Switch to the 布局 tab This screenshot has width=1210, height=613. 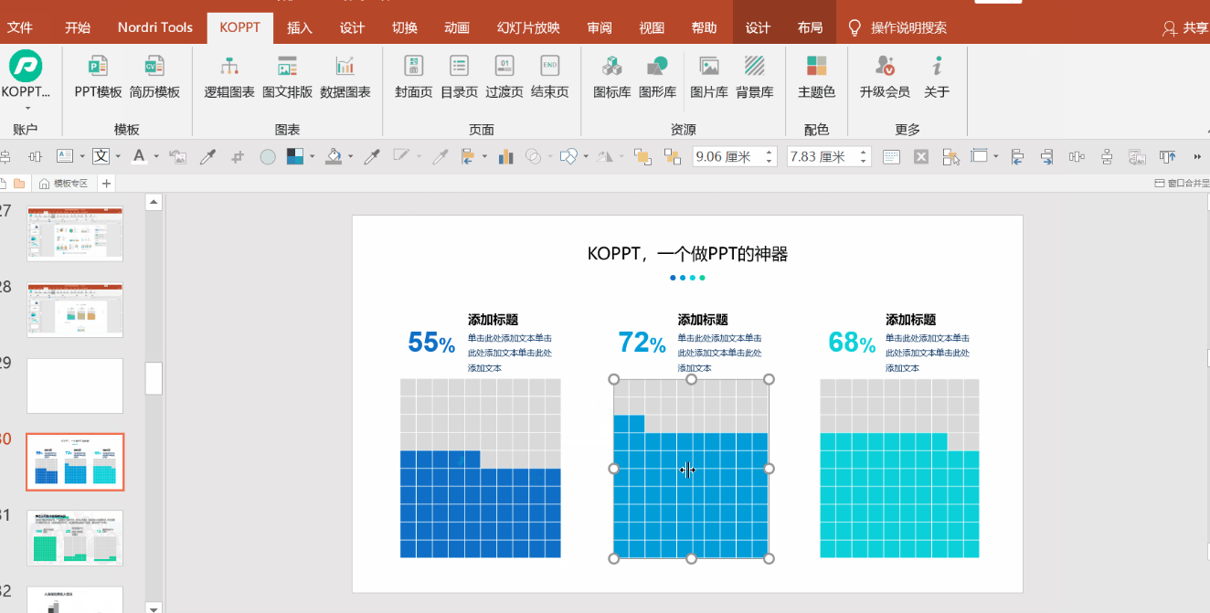click(x=810, y=27)
